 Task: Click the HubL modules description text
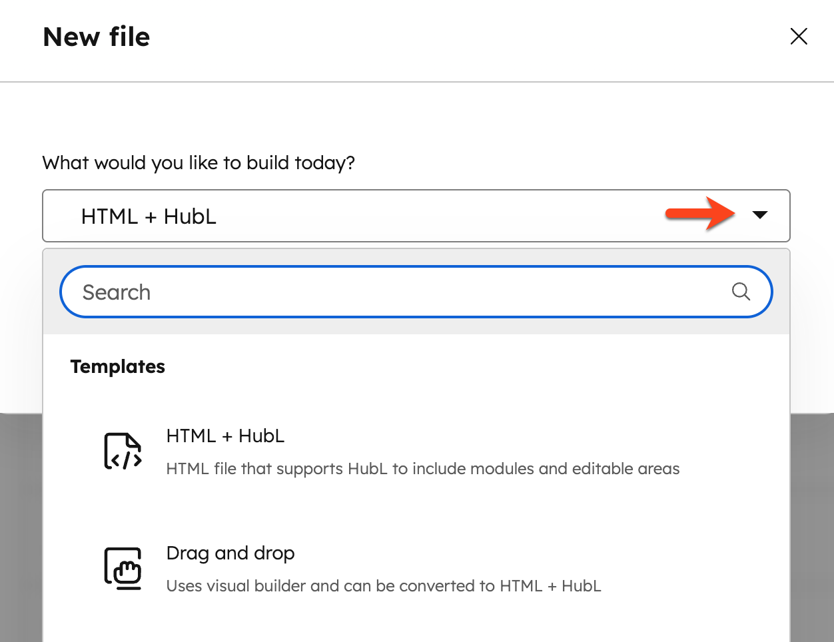coord(422,469)
